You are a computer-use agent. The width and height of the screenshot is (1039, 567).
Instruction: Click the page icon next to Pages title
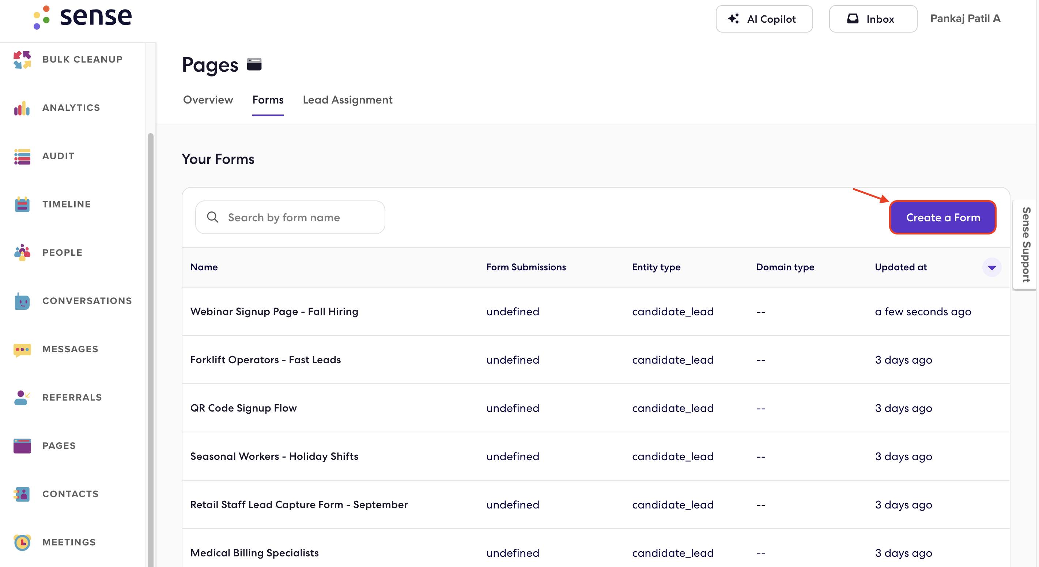click(x=254, y=64)
